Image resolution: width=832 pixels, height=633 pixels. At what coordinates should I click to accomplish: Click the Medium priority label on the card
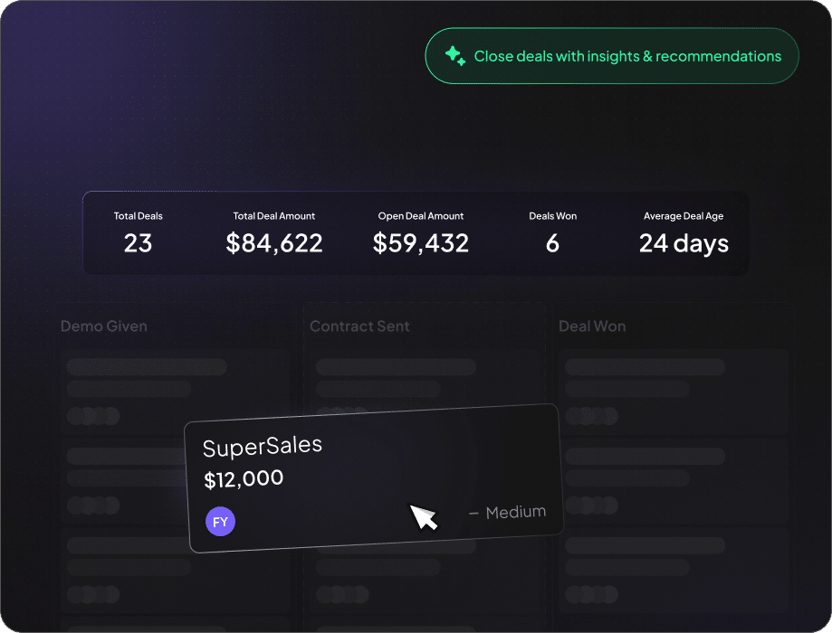pyautogui.click(x=516, y=513)
